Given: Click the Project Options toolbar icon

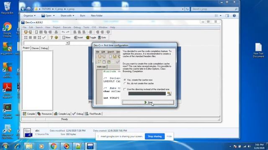Looking at the screenshot, I should pyautogui.click(x=108, y=32).
